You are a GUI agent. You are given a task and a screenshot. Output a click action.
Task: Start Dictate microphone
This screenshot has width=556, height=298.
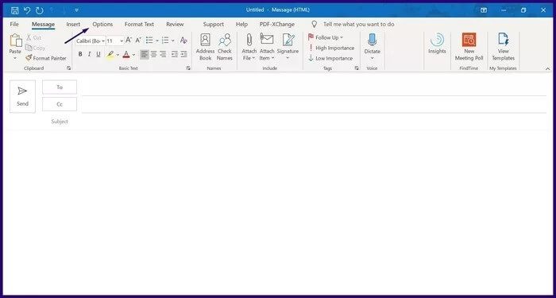coord(372,40)
